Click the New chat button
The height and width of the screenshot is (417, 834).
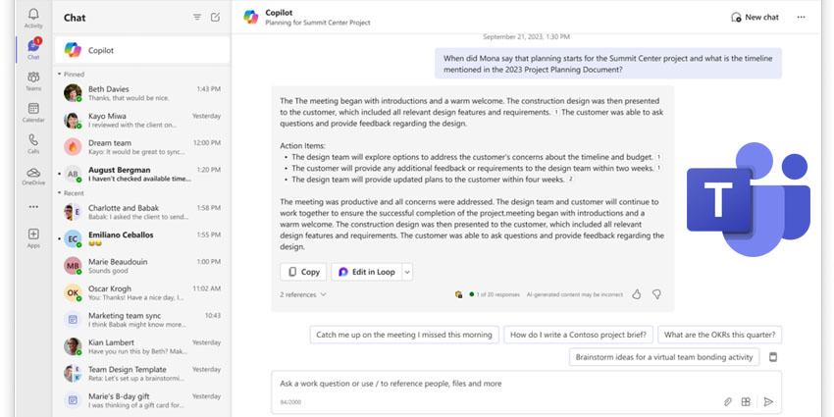tap(755, 17)
